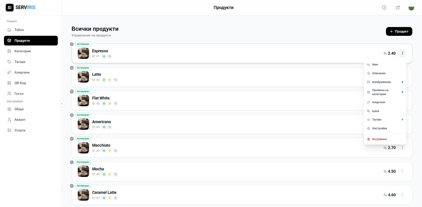This screenshot has height=207, width=422.
Task: Click the SERVIRIS logo
Action: click(x=21, y=7)
